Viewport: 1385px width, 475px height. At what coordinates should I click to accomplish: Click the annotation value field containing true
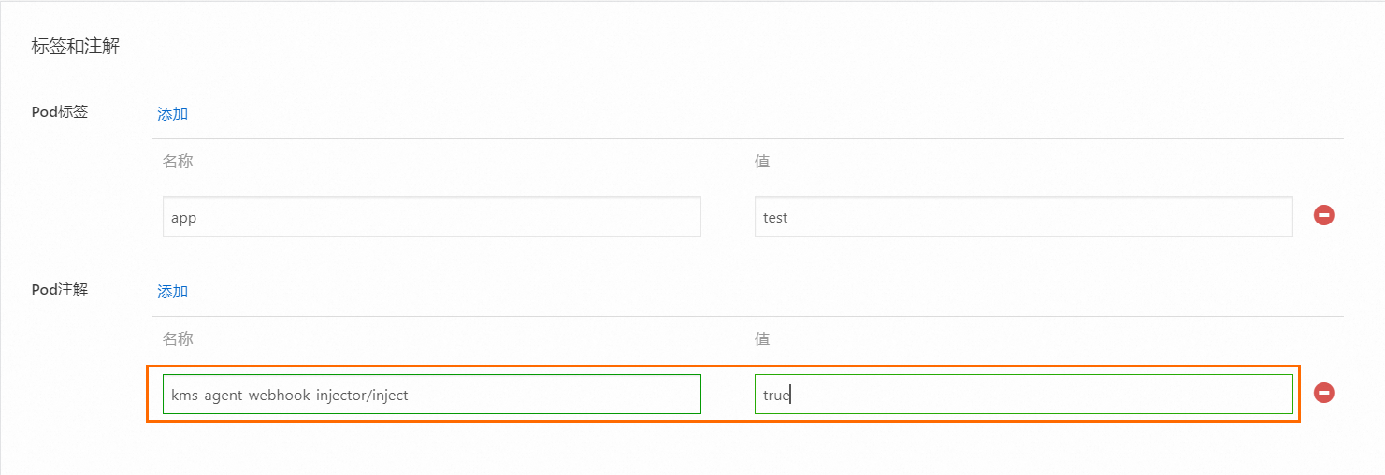point(1023,395)
